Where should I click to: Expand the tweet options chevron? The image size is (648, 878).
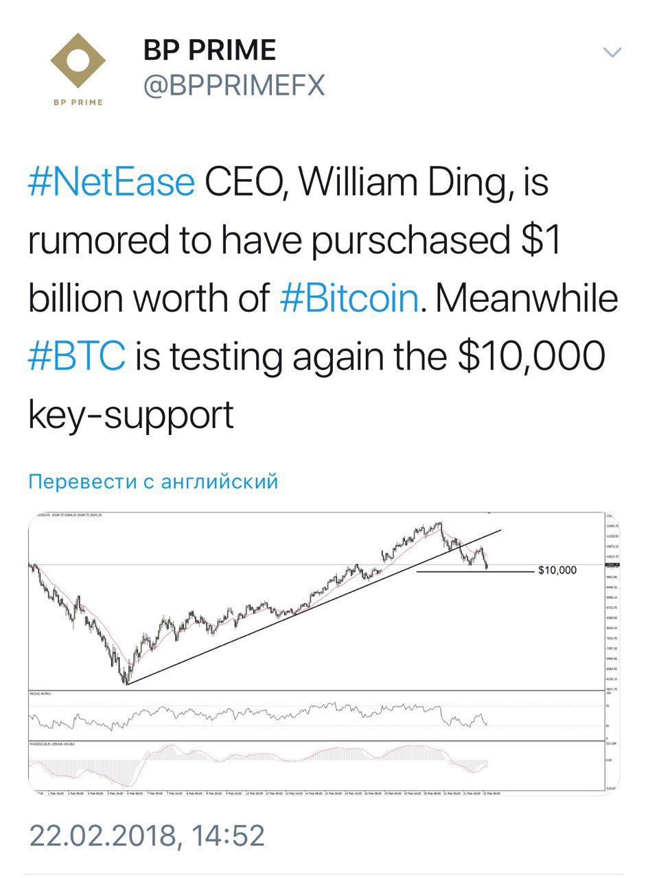tap(612, 52)
